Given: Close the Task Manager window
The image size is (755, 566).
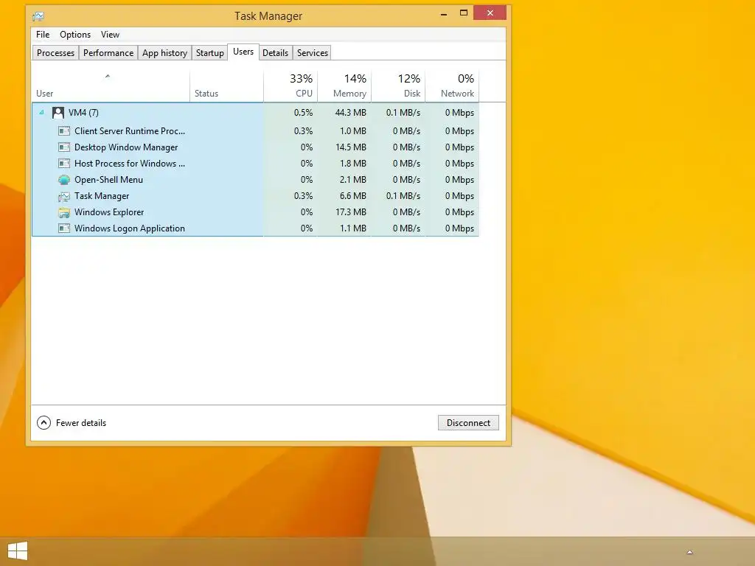Looking at the screenshot, I should [x=490, y=13].
